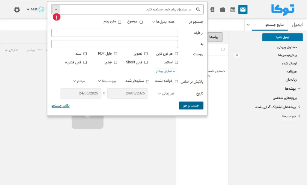The height and width of the screenshot is (185, 307).
Task: Click the three-dots بیشتر icon
Action: [39, 50]
